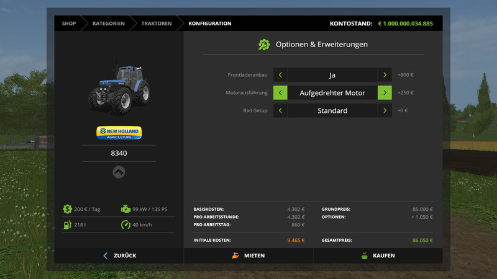Click the New Holland Agriculture brand logo

coord(119,133)
